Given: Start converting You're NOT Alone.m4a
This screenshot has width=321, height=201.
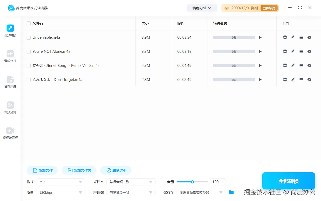Looking at the screenshot, I should (260, 52).
